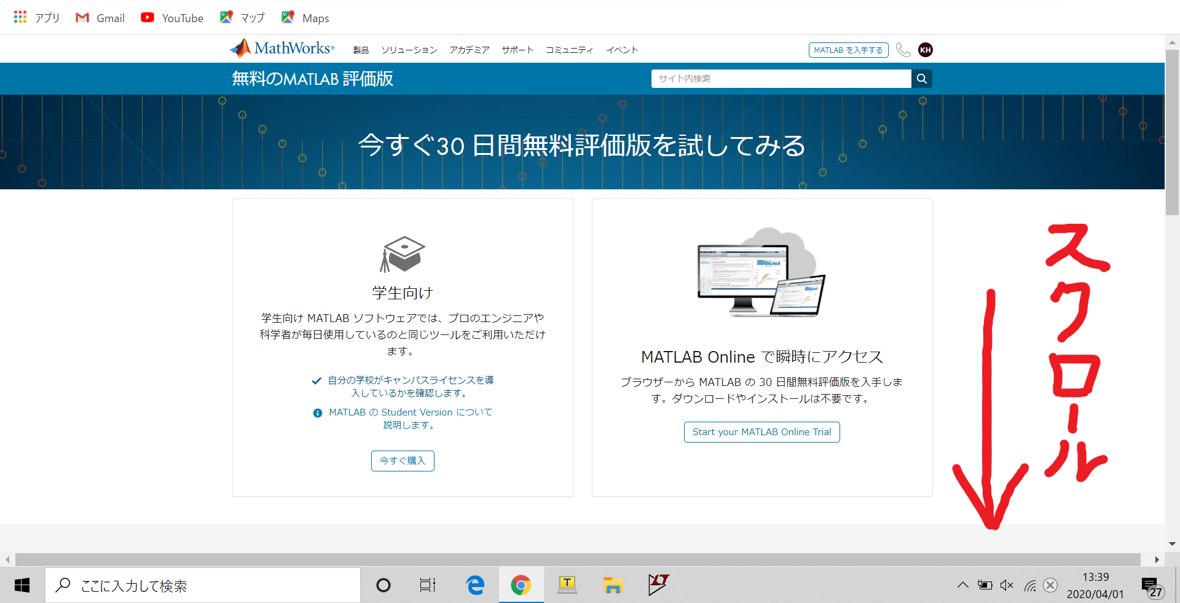Open the 製品 menu
This screenshot has width=1180, height=603.
(361, 50)
